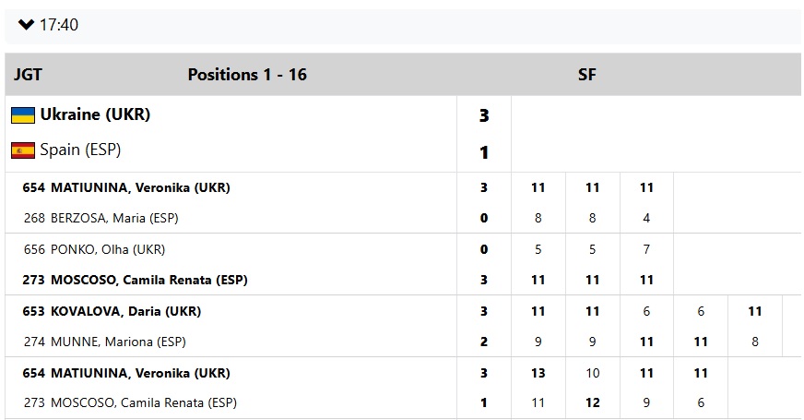Click the Ukraine flag icon
804x420 pixels.
pos(23,115)
